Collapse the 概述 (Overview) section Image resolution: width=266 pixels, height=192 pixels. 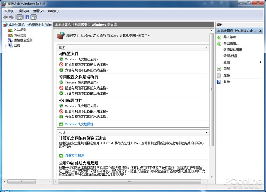pyautogui.click(x=206, y=48)
